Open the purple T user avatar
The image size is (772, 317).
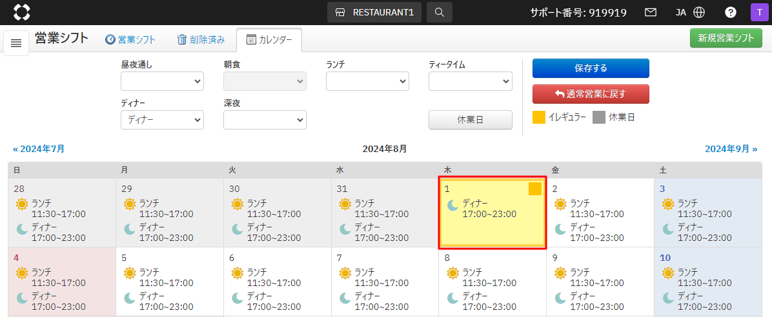(x=759, y=12)
